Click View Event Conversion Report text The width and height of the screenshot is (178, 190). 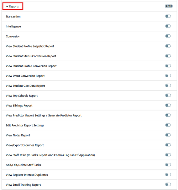25,76
